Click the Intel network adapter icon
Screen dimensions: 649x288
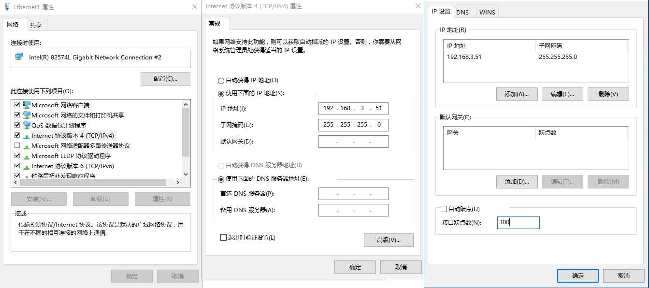(19, 57)
